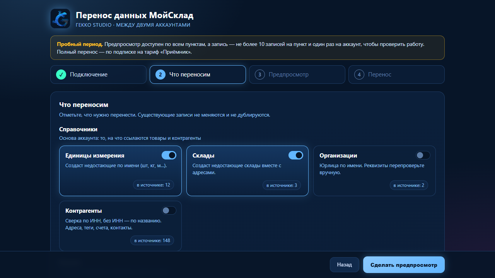Open the Перенос step tab
This screenshot has width=495, height=278.
[396, 75]
